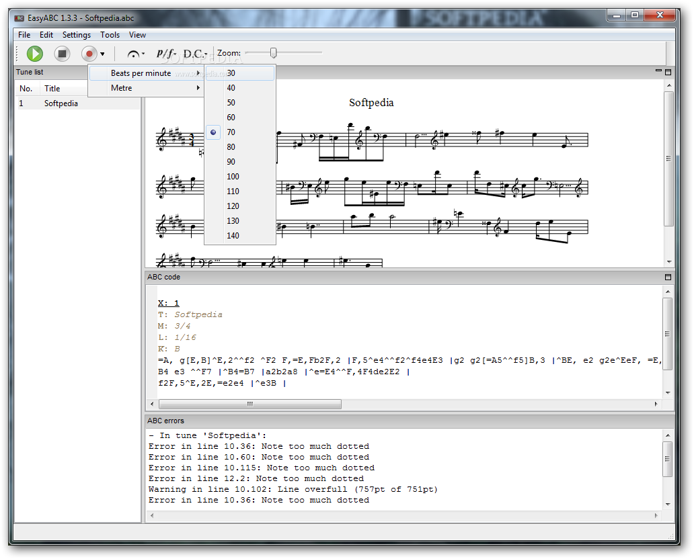Choose 140 beats per minute
The height and width of the screenshot is (559, 694).
pyautogui.click(x=240, y=236)
